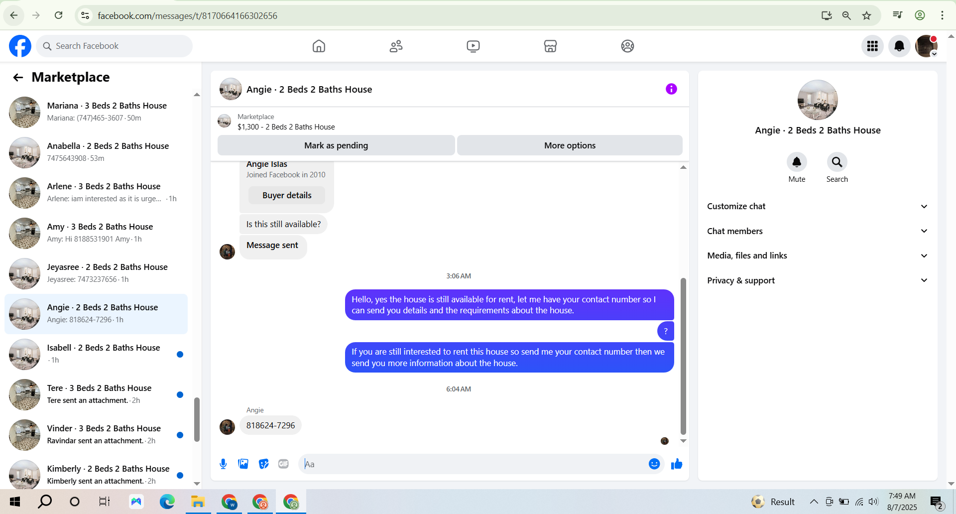Show hidden system tray icons chevron
956x514 pixels.
coord(814,502)
